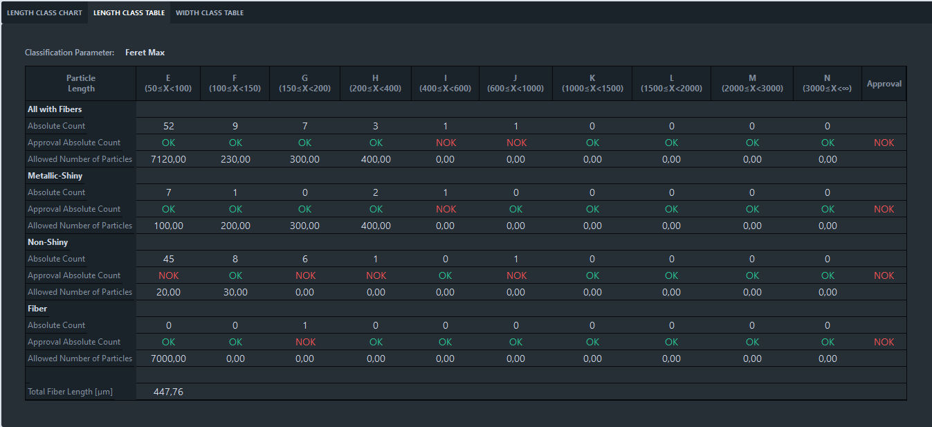932x427 pixels.
Task: Click the 7120,00 allowed particles cell
Action: click(168, 159)
